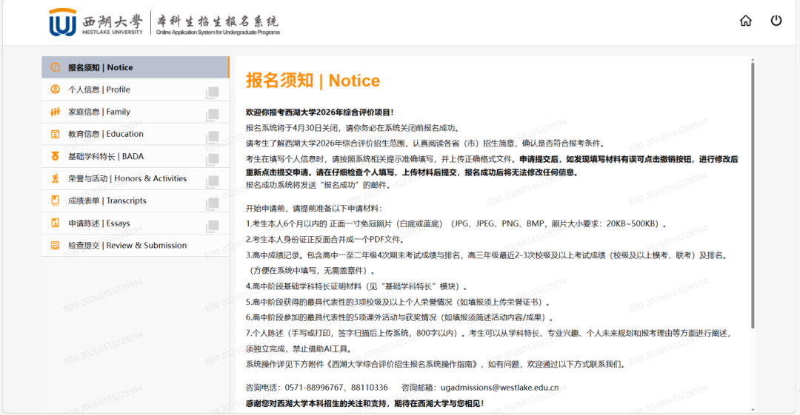
Task: Click the clock icon beside Notice
Action: (55, 67)
